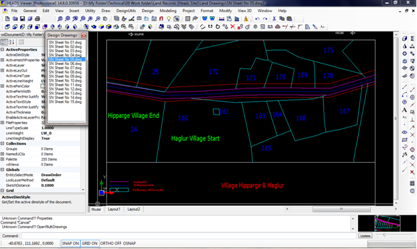Screen dimensions: 417x249
Task: Click the yellow warning cone icon
Action: click(x=246, y=19)
